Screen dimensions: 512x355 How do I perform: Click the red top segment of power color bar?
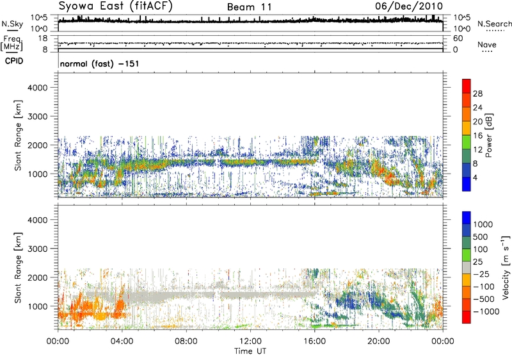click(x=467, y=87)
